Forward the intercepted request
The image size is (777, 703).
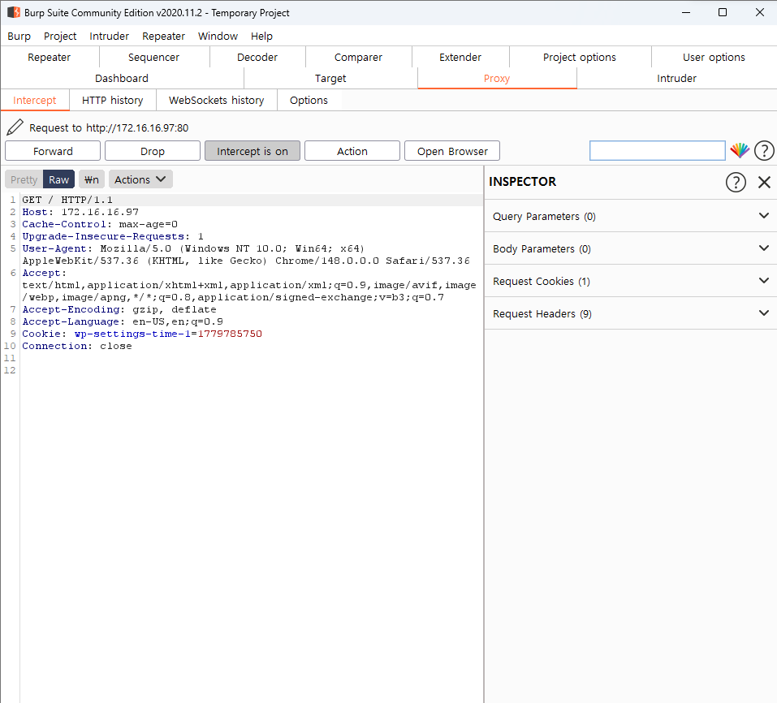point(53,151)
